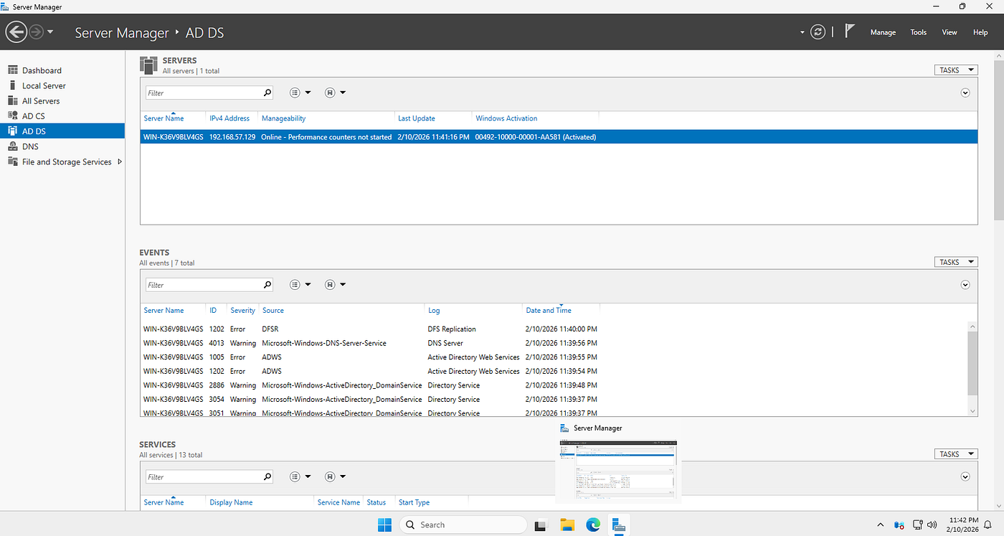
Task: Open the Help menu
Action: [x=980, y=32]
